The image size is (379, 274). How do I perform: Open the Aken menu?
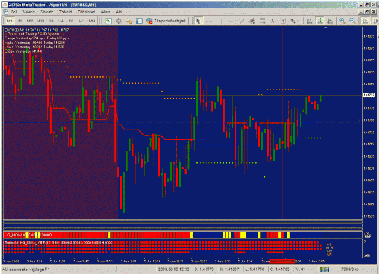(x=106, y=12)
